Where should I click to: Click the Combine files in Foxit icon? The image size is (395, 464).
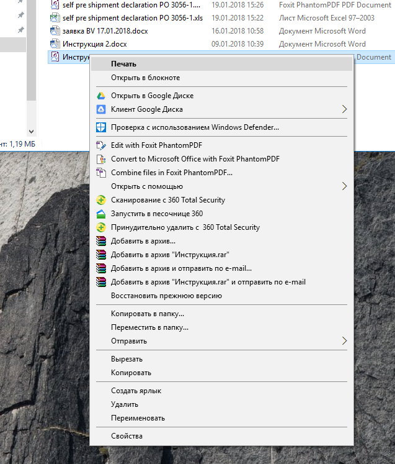[x=101, y=173]
